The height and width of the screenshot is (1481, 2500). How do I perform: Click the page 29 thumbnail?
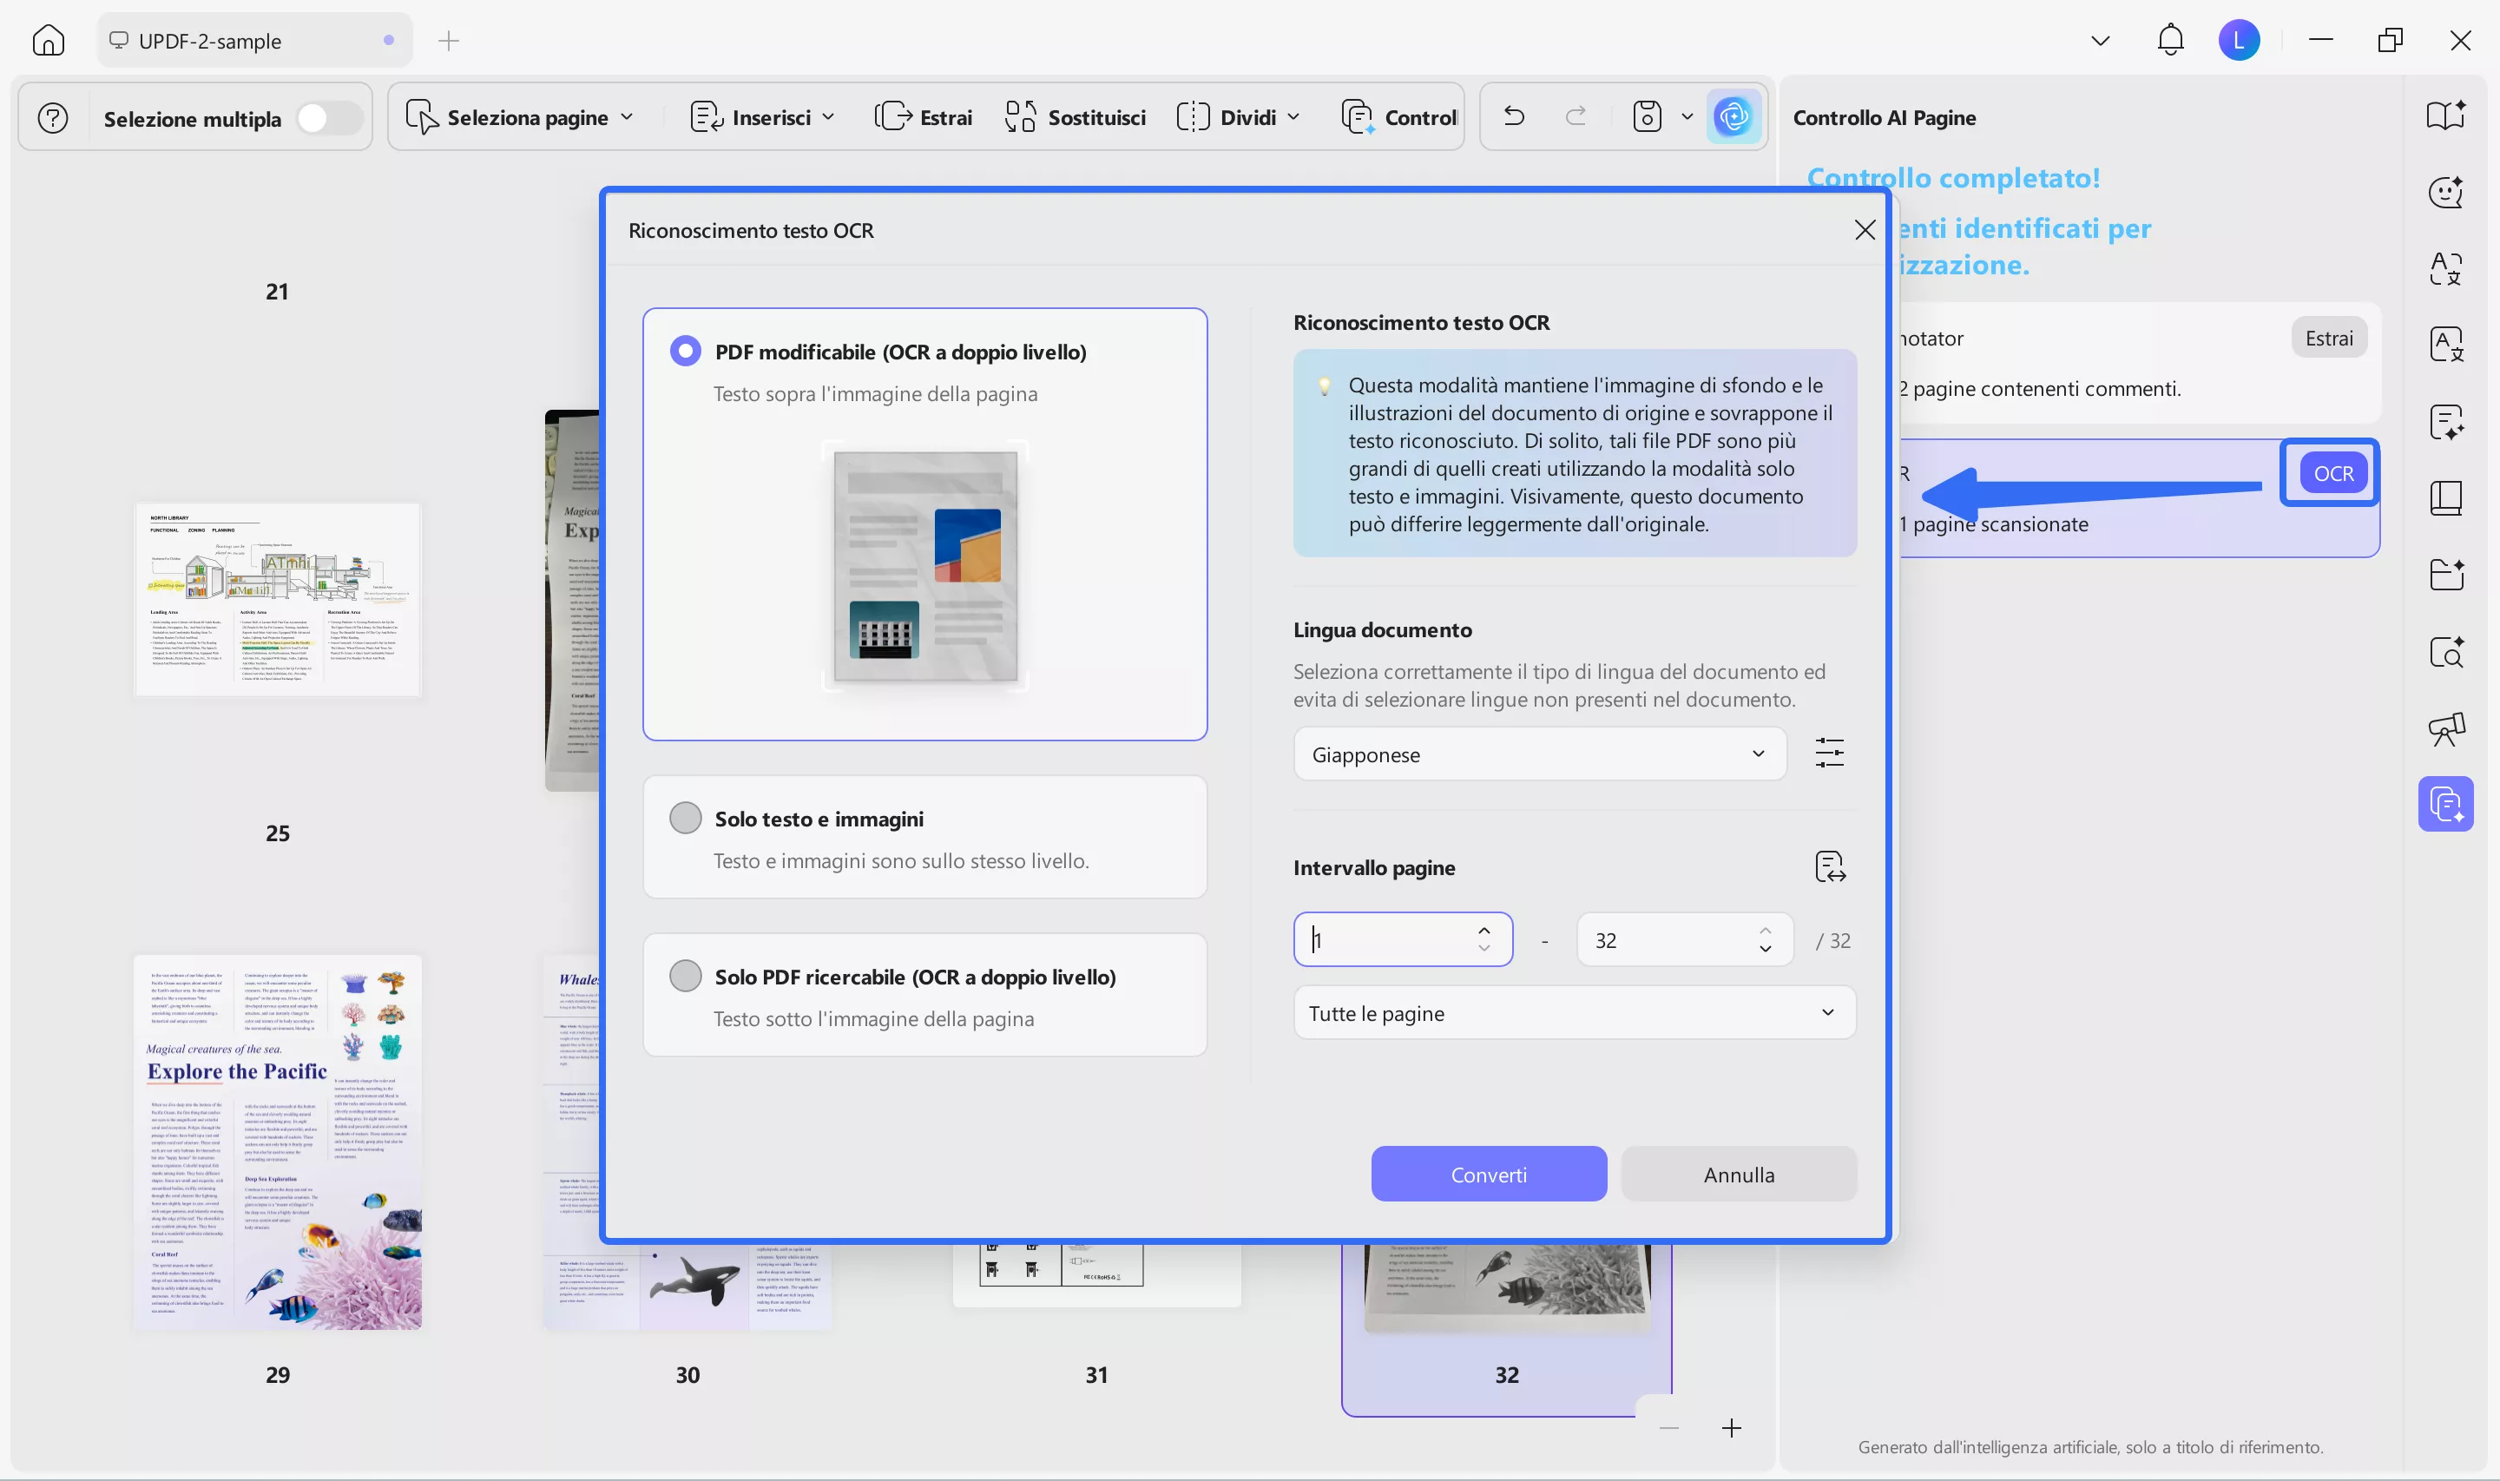click(x=277, y=1142)
